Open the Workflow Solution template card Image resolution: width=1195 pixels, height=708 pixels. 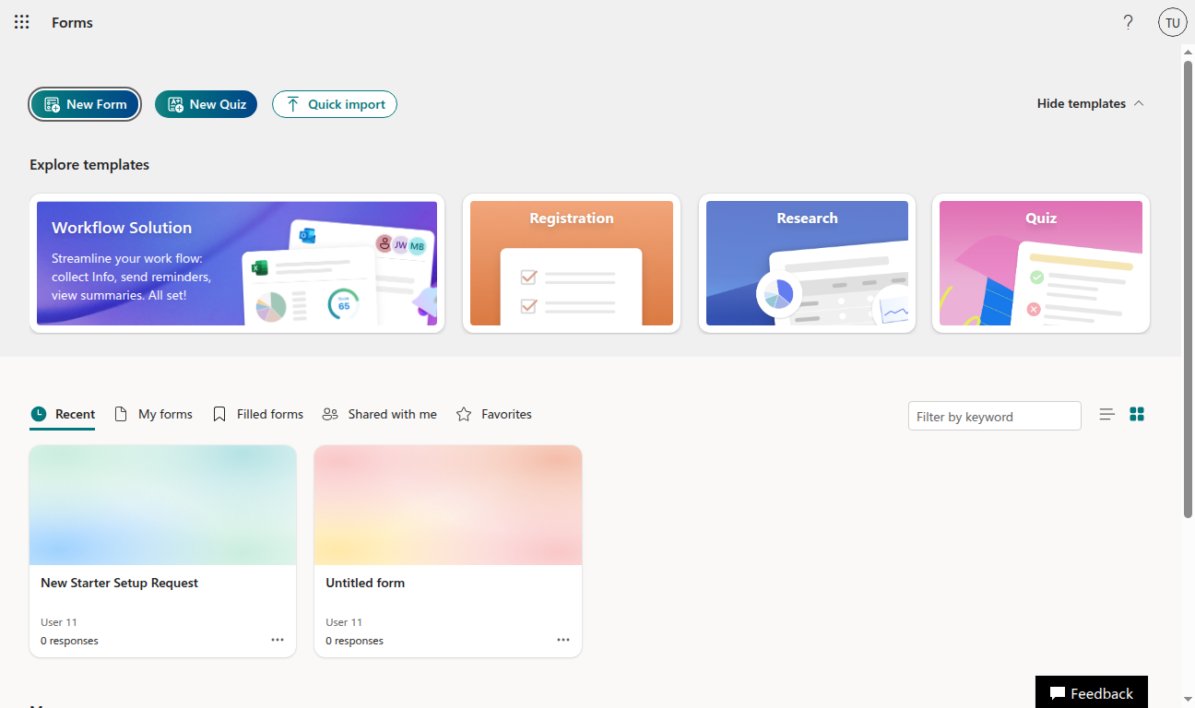pyautogui.click(x=237, y=264)
